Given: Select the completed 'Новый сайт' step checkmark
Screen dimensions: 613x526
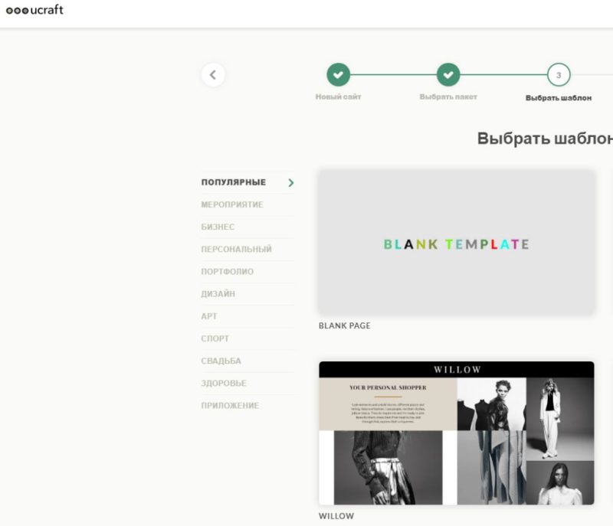Looking at the screenshot, I should coord(338,74).
